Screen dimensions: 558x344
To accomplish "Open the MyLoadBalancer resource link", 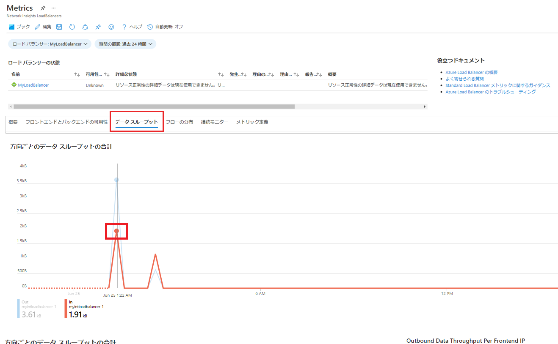I will 33,85.
